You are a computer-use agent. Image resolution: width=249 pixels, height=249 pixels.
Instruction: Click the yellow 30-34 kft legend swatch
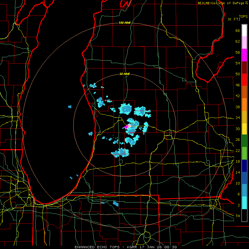[244, 129]
